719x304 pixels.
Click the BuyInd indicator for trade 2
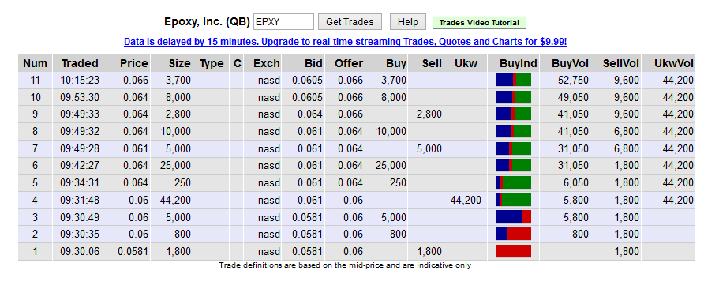(513, 234)
